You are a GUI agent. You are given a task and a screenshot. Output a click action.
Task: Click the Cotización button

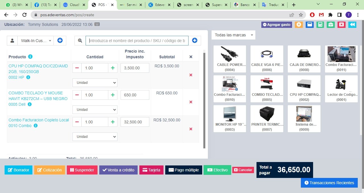click(49, 170)
